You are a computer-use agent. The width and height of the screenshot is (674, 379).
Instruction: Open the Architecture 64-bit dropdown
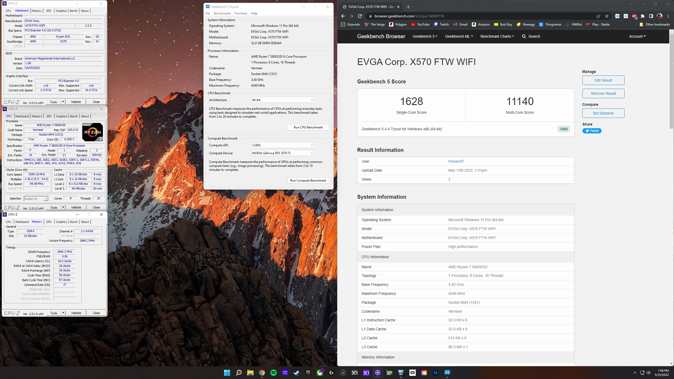tap(283, 100)
